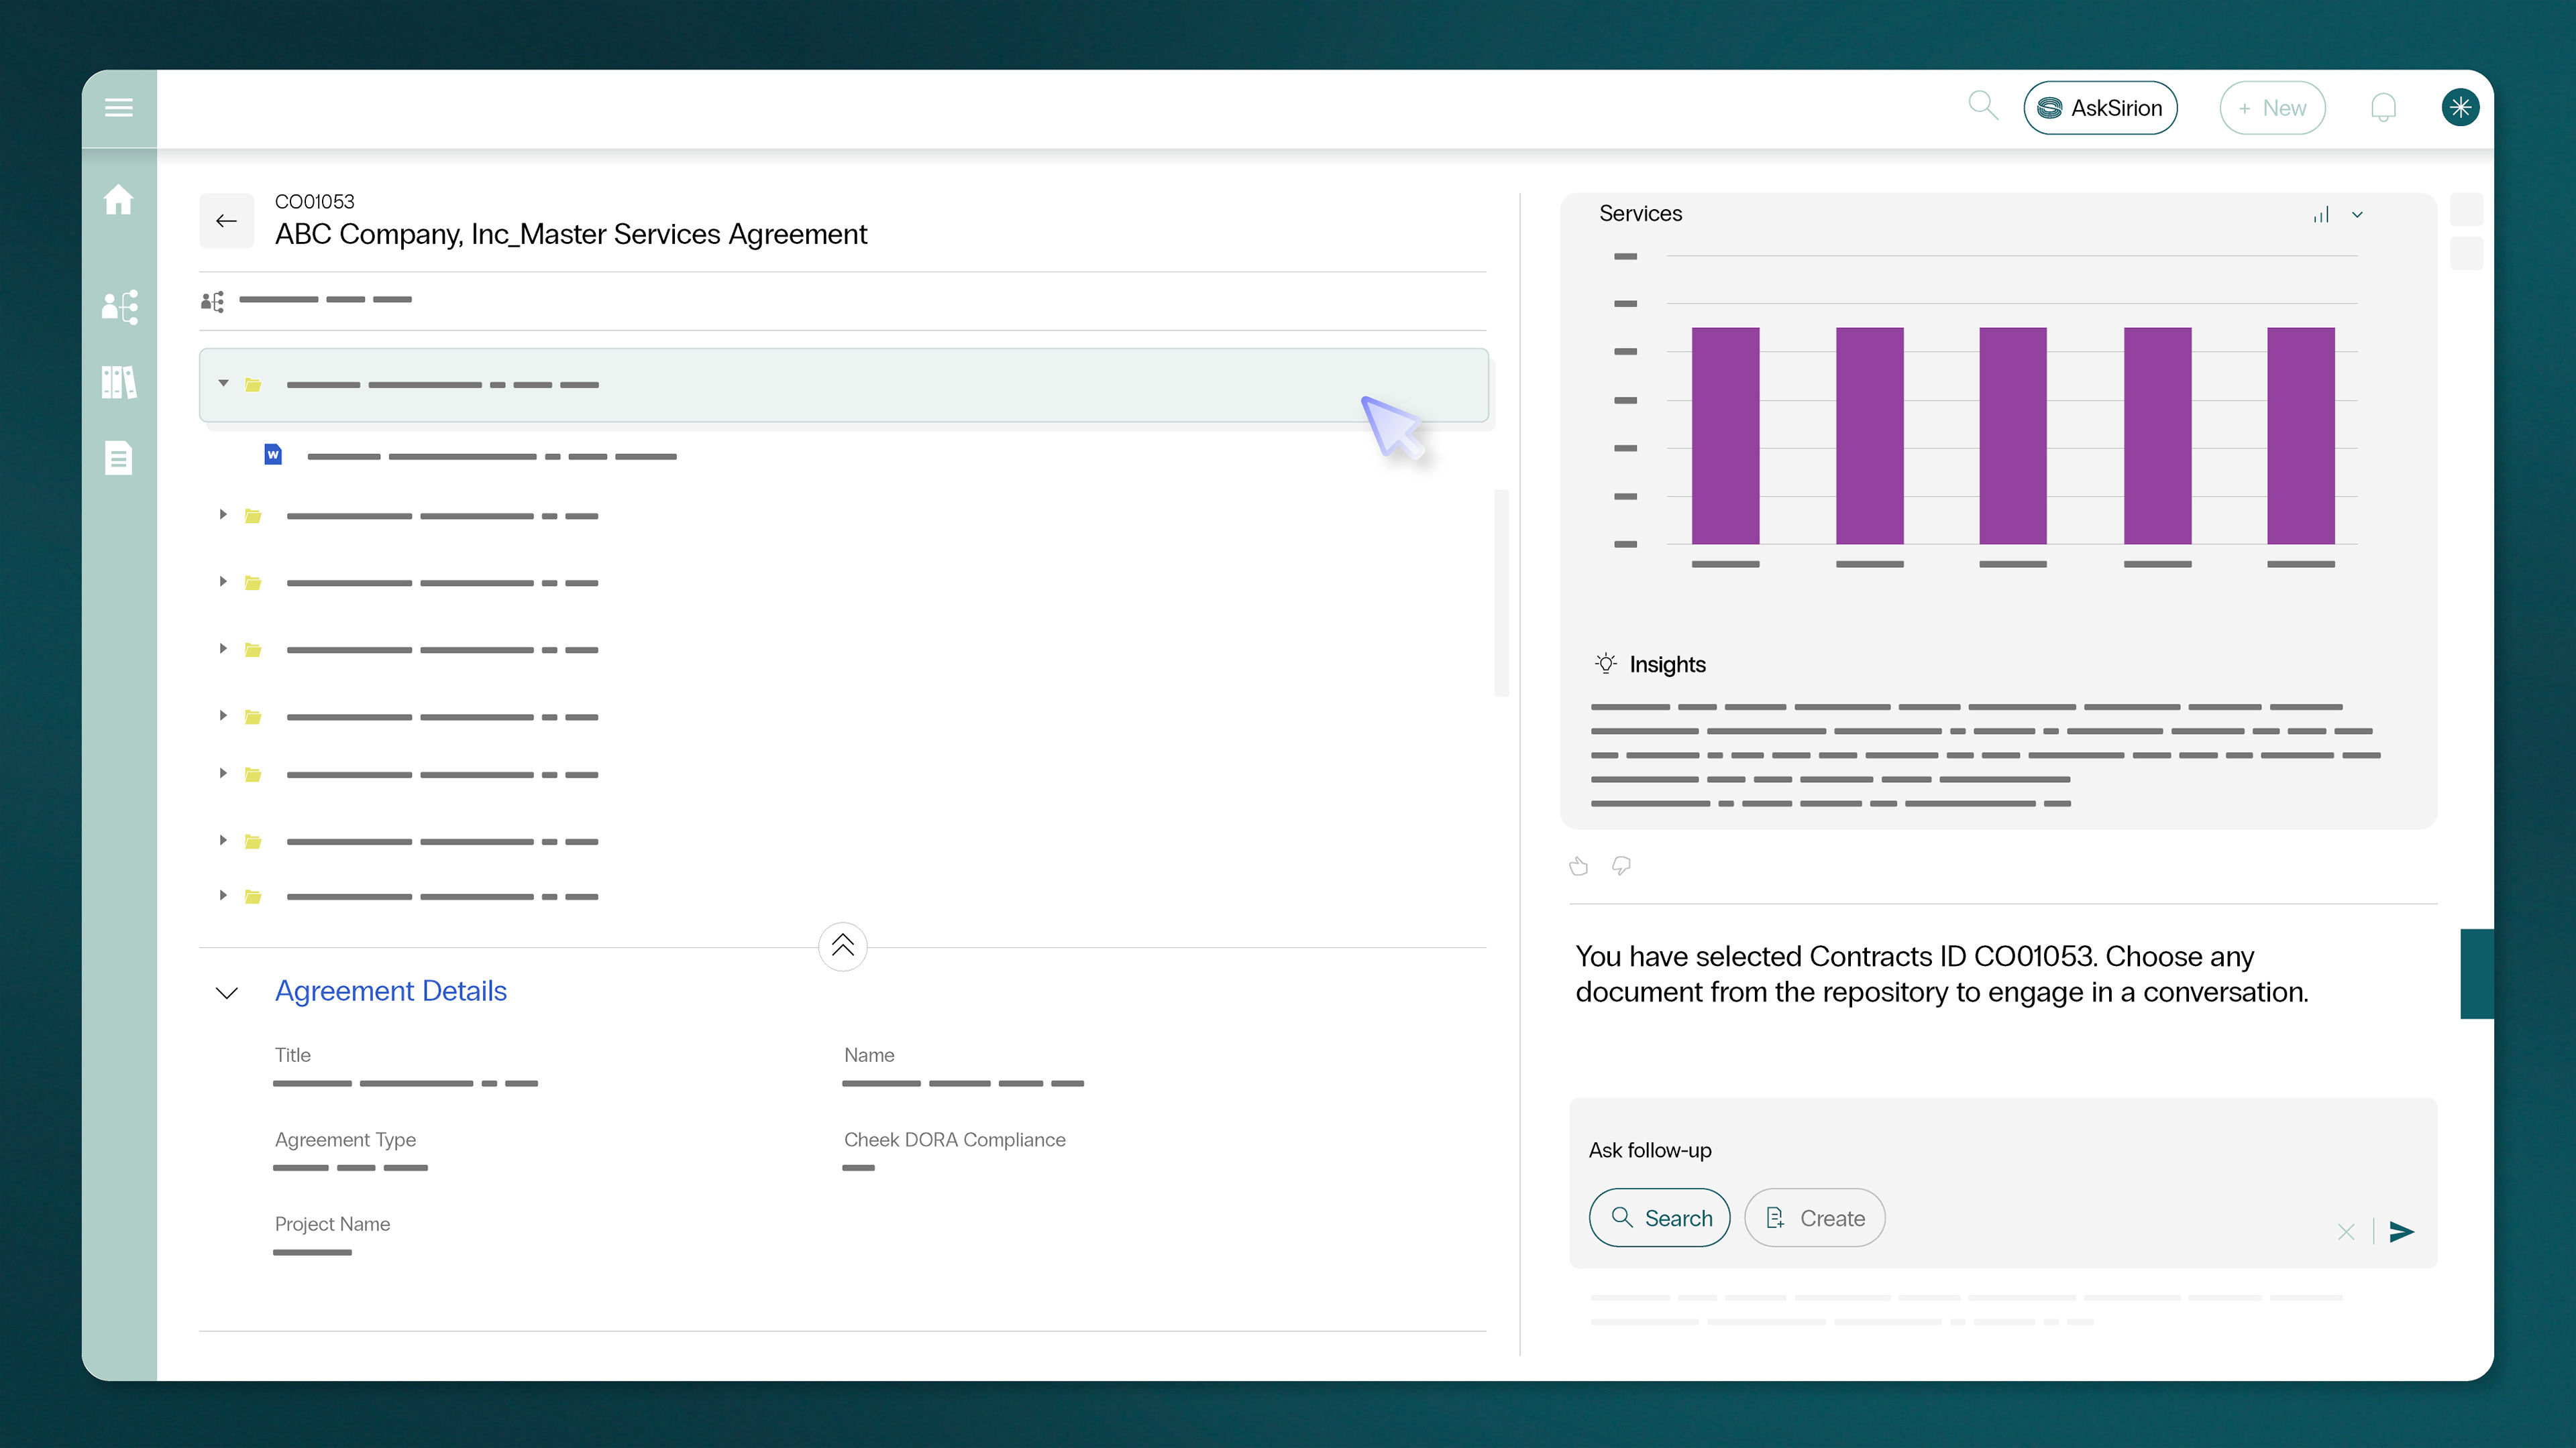Collapse repository panel with double-chevron button
Screen dimensions: 2576x1448
click(x=842, y=945)
